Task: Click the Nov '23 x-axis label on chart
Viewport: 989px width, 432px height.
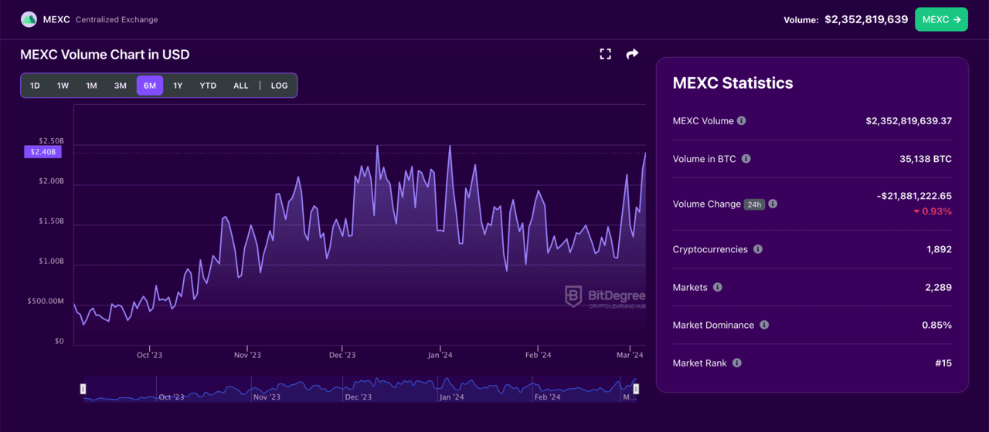Action: point(247,355)
